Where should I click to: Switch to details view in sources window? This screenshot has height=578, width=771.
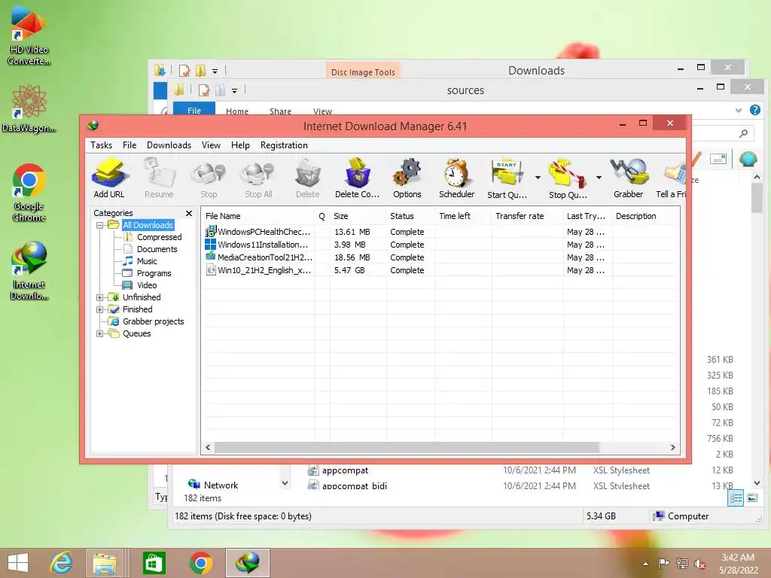[x=736, y=498]
